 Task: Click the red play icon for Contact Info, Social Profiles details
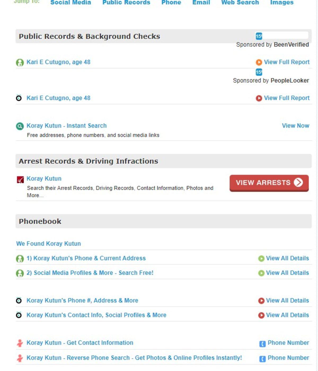click(x=261, y=315)
